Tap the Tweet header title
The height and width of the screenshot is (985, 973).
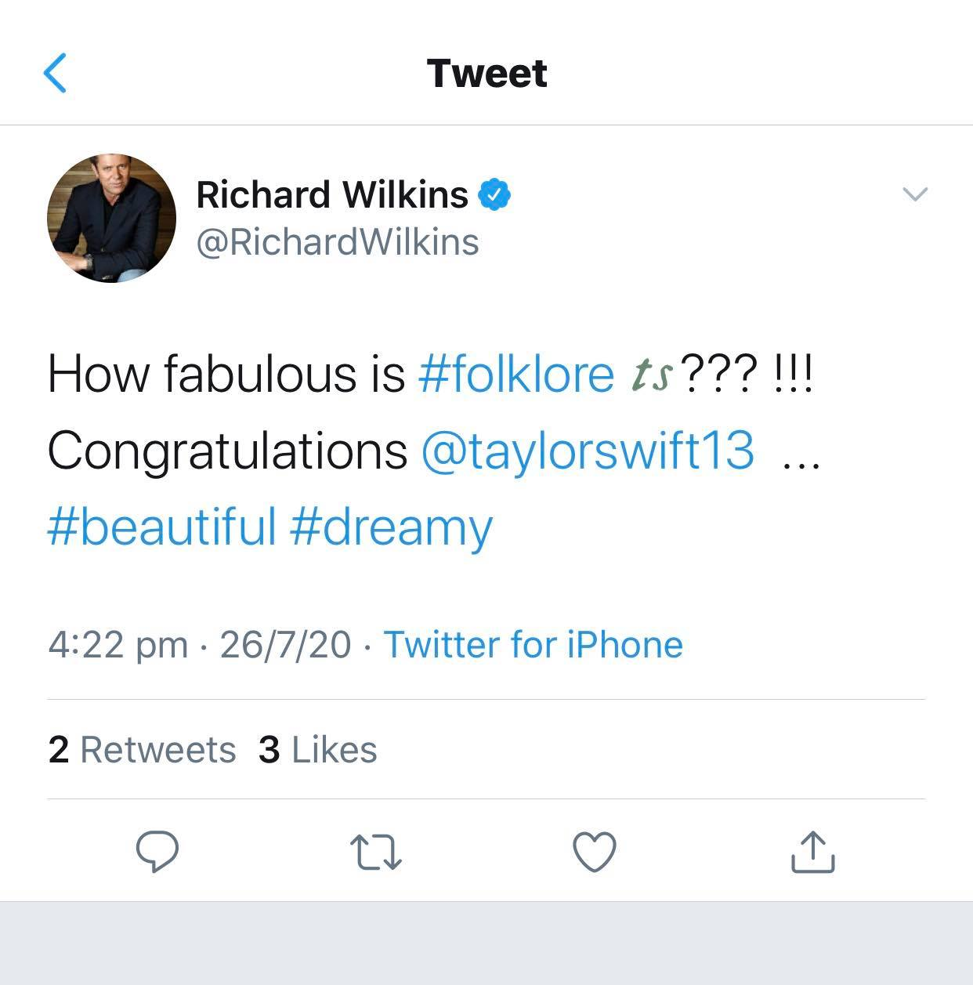pyautogui.click(x=486, y=74)
